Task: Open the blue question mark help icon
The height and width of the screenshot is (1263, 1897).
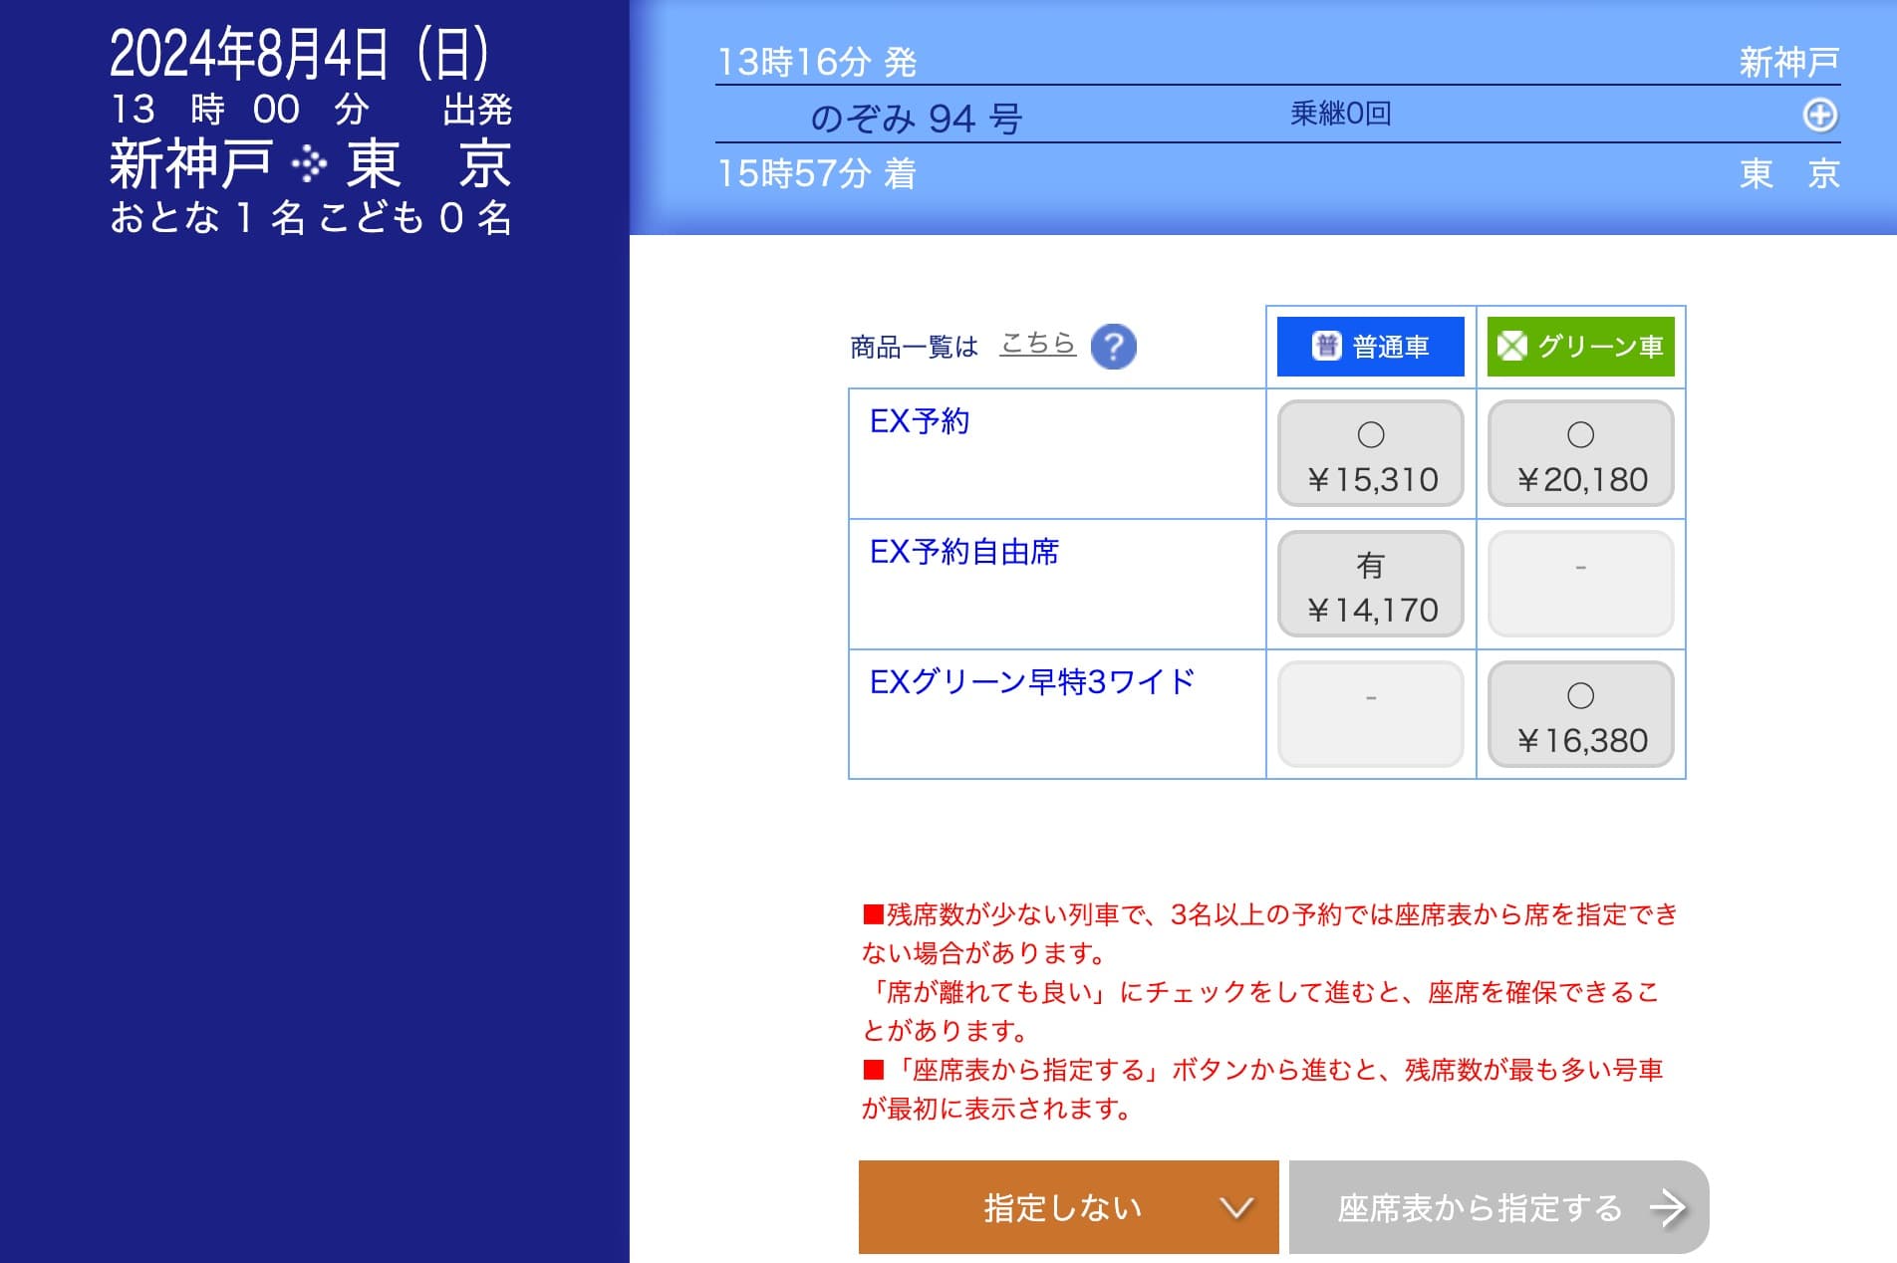Action: (x=1113, y=347)
